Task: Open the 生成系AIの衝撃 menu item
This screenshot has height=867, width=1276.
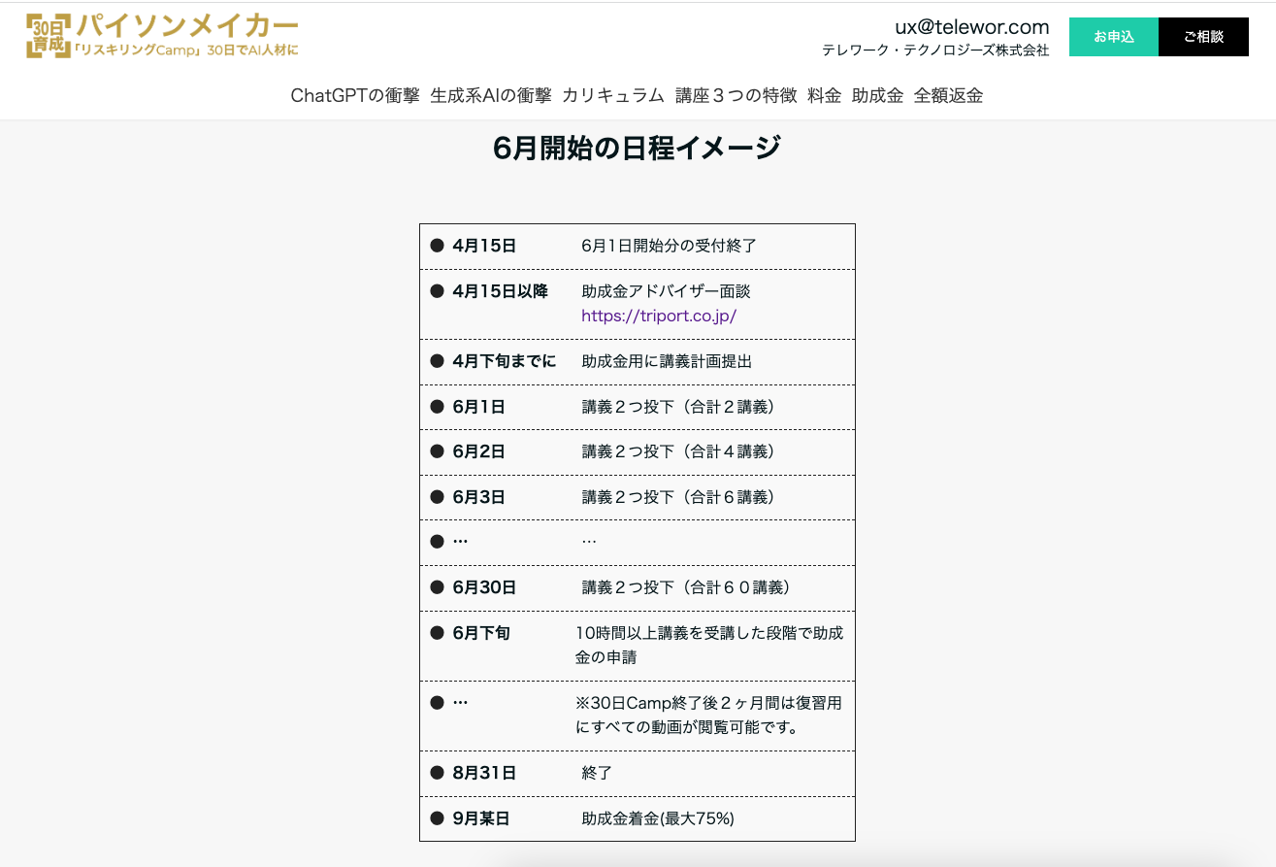Action: coord(491,95)
